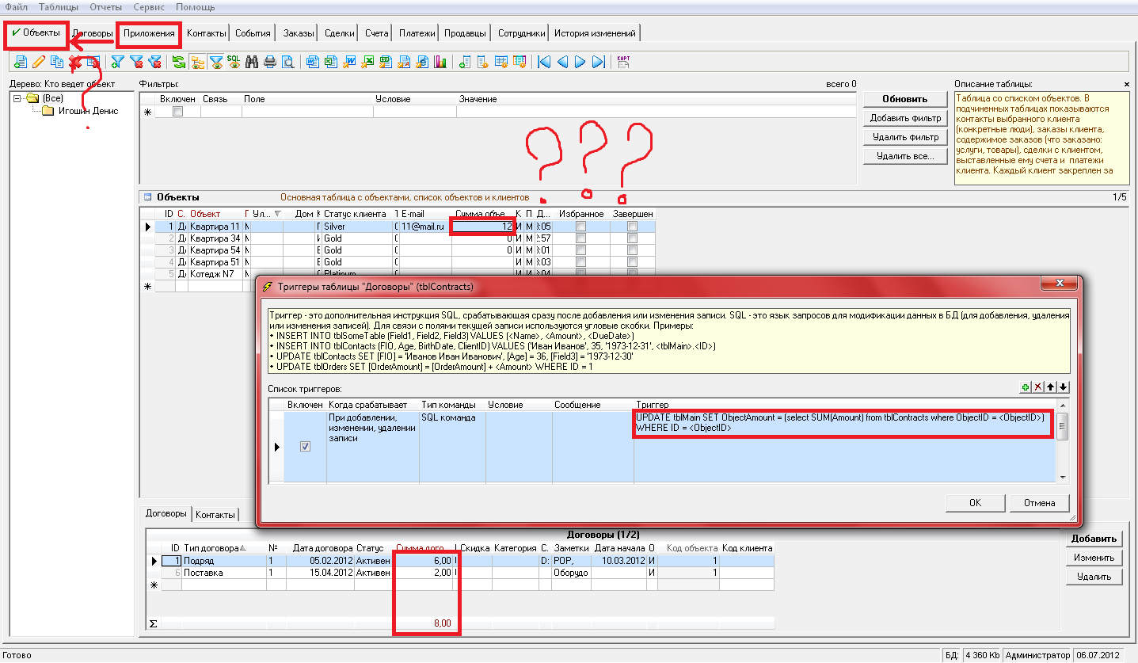Click the '11@mail.ru' email cell
The height and width of the screenshot is (663, 1138).
pos(425,227)
